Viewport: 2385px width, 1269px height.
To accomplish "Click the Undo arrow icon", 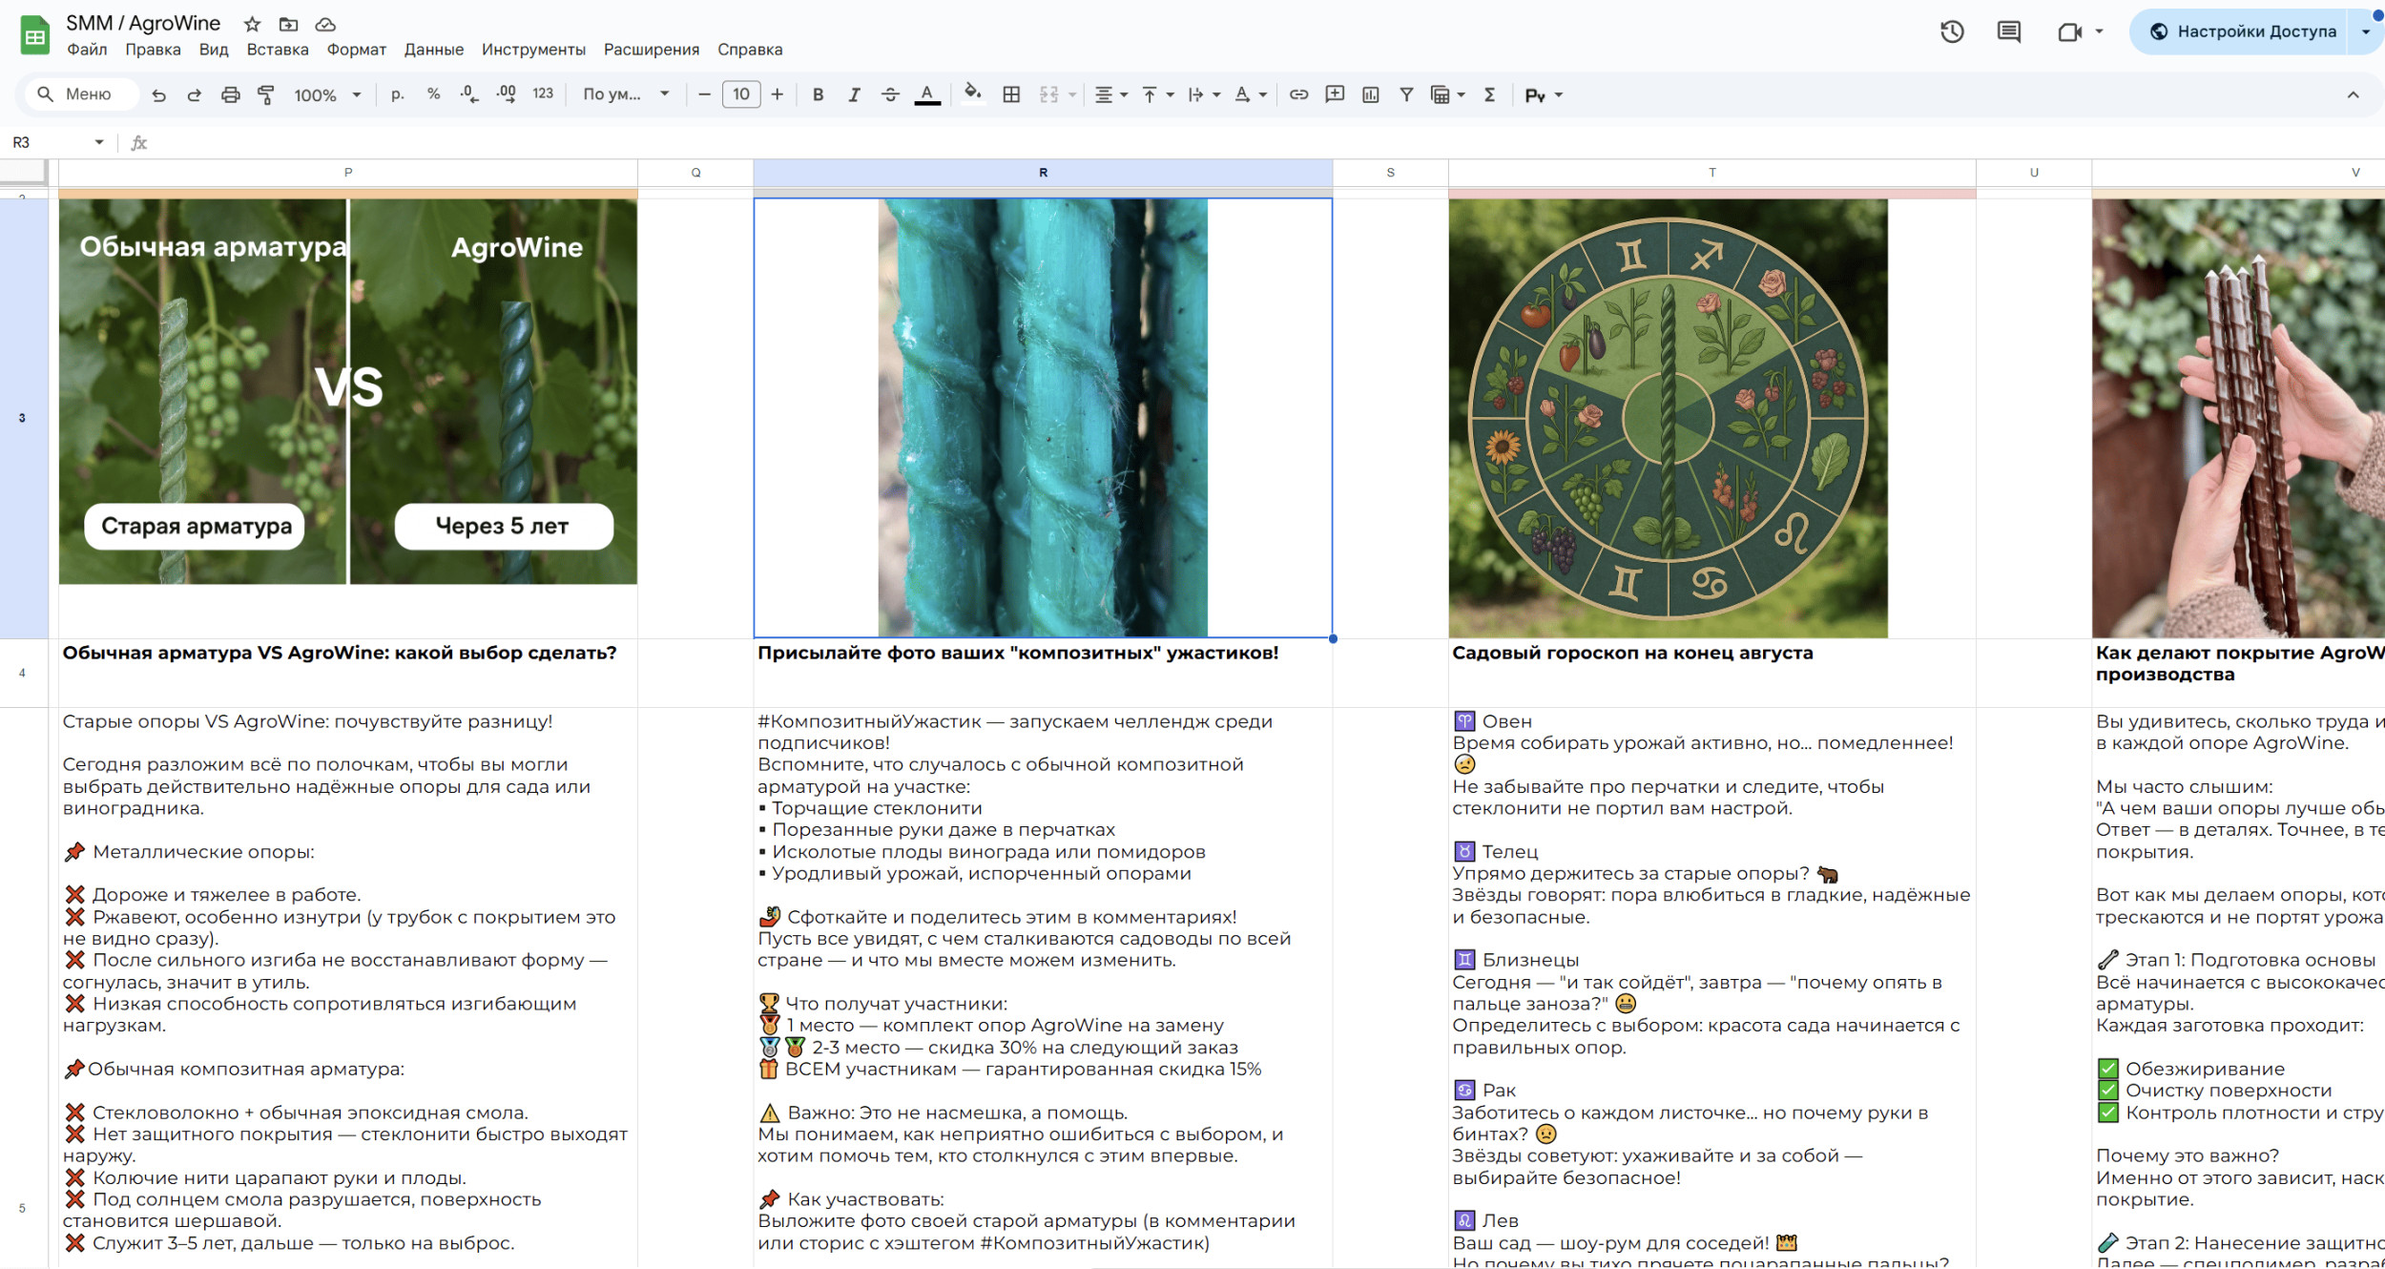I will click(158, 94).
